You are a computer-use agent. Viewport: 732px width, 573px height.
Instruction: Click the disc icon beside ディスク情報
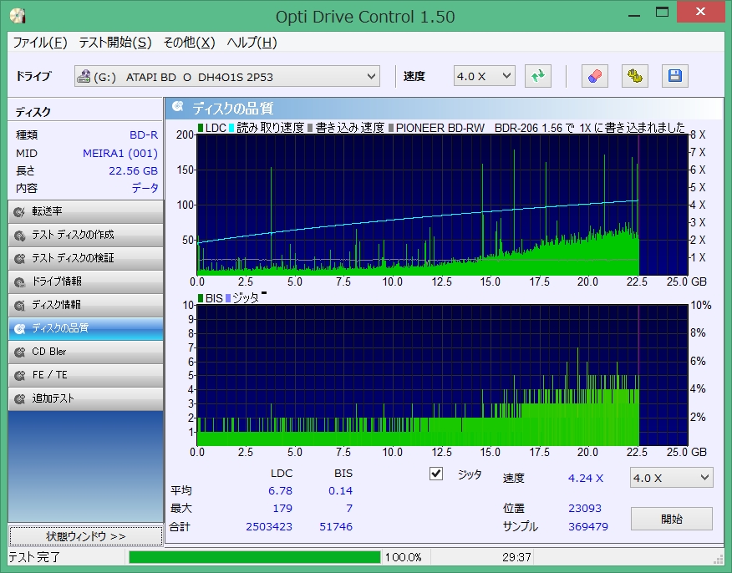19,305
